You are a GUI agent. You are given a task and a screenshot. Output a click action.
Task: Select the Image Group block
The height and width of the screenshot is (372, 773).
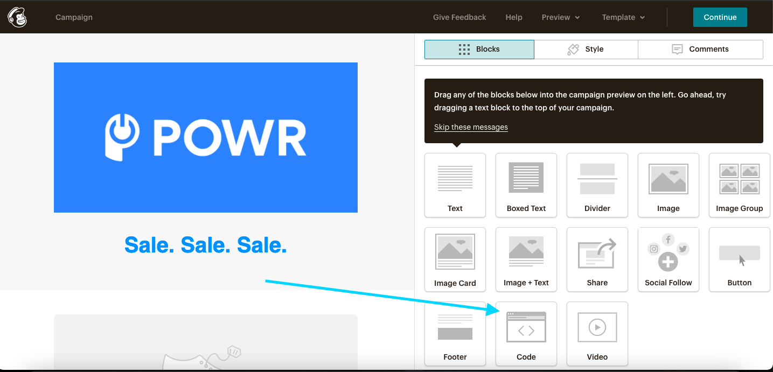point(740,185)
